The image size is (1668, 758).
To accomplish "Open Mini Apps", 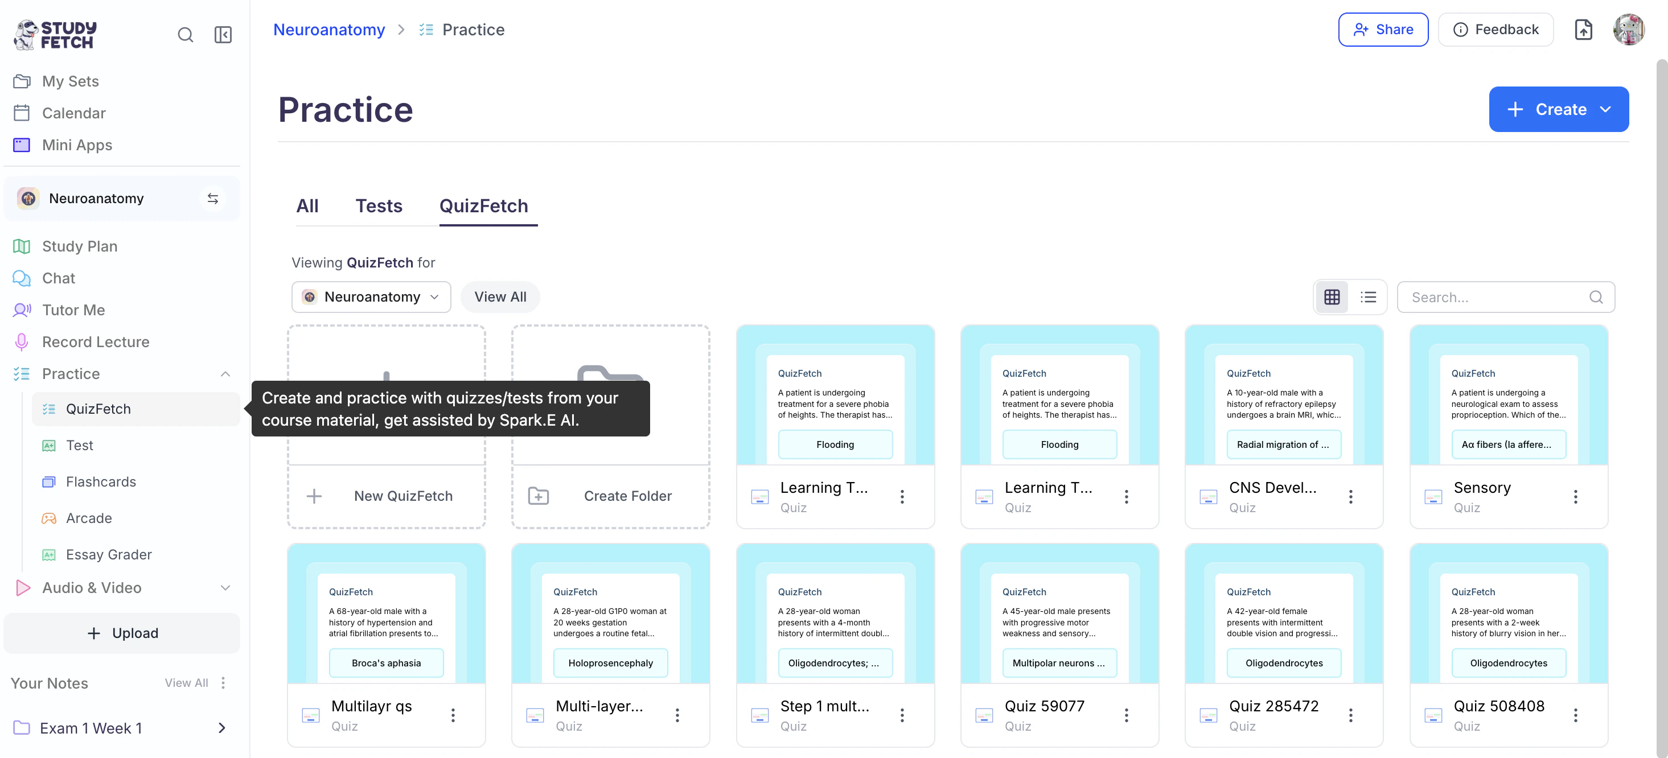I will tap(77, 145).
